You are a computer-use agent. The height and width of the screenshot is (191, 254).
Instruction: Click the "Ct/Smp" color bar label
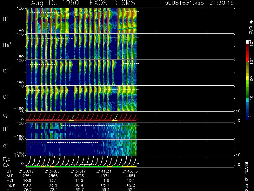251,27
